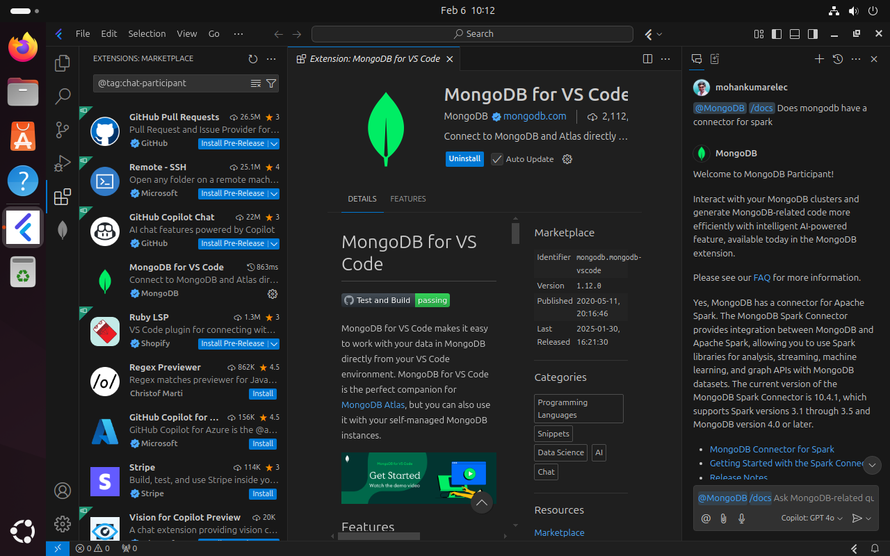The image size is (890, 556).
Task: Open the Extensions view in the Activity Bar
Action: click(x=63, y=197)
